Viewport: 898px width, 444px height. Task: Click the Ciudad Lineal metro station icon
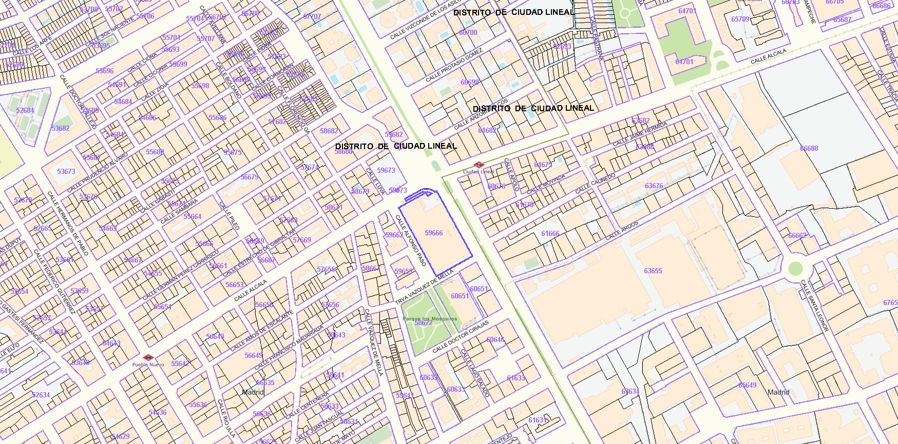pos(479,165)
